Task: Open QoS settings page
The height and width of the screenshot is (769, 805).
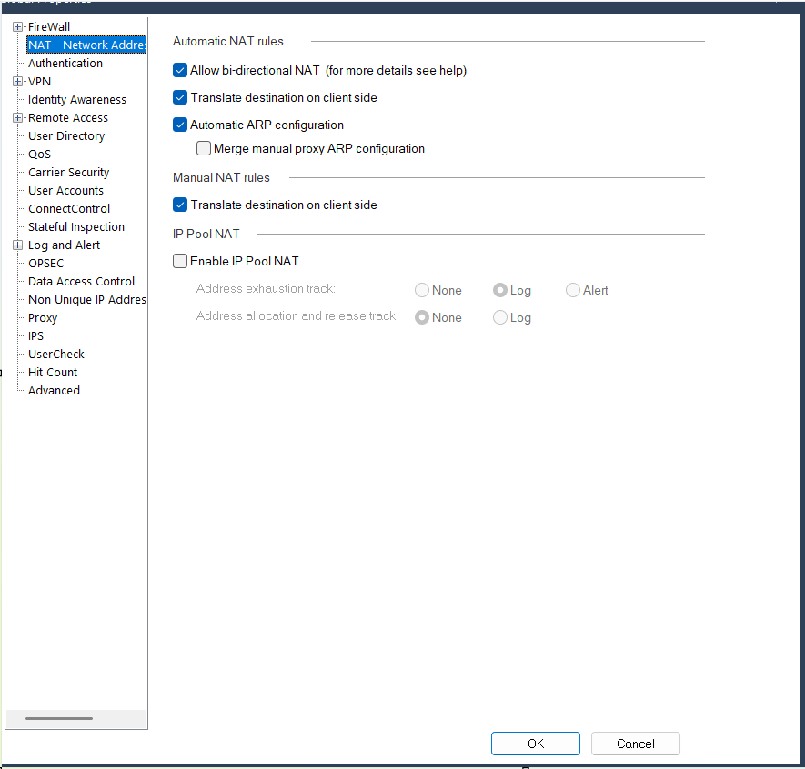Action: point(39,155)
